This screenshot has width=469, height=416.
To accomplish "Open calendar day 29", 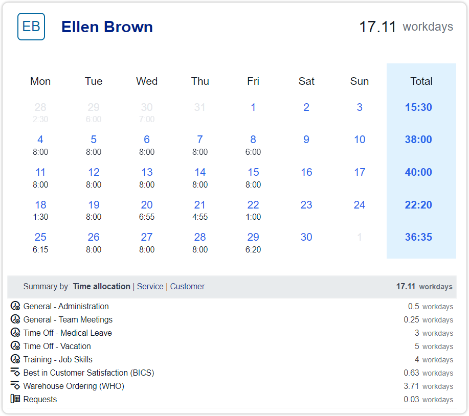I will (253, 237).
